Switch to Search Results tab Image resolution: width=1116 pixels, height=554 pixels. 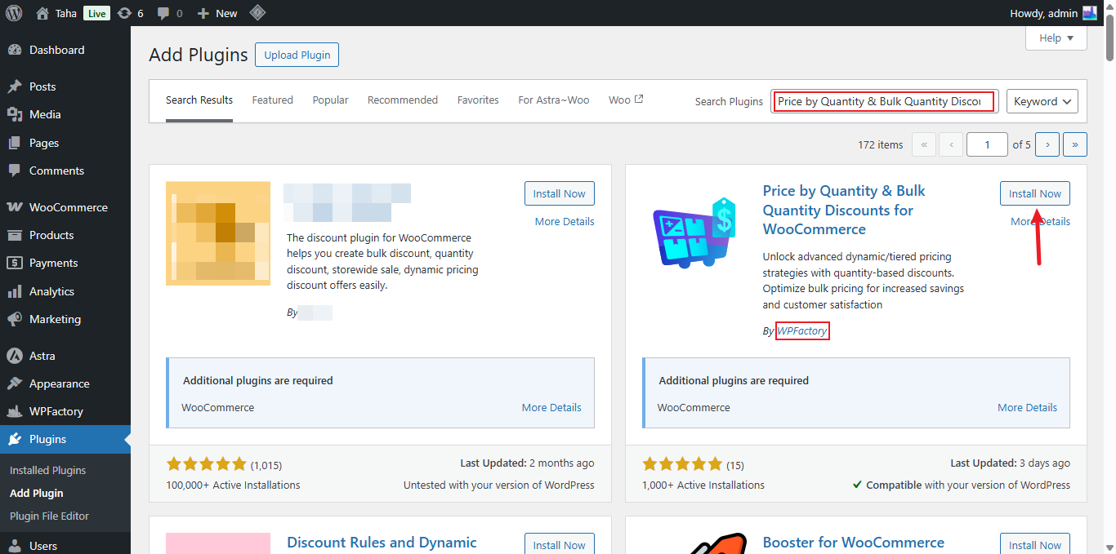199,100
